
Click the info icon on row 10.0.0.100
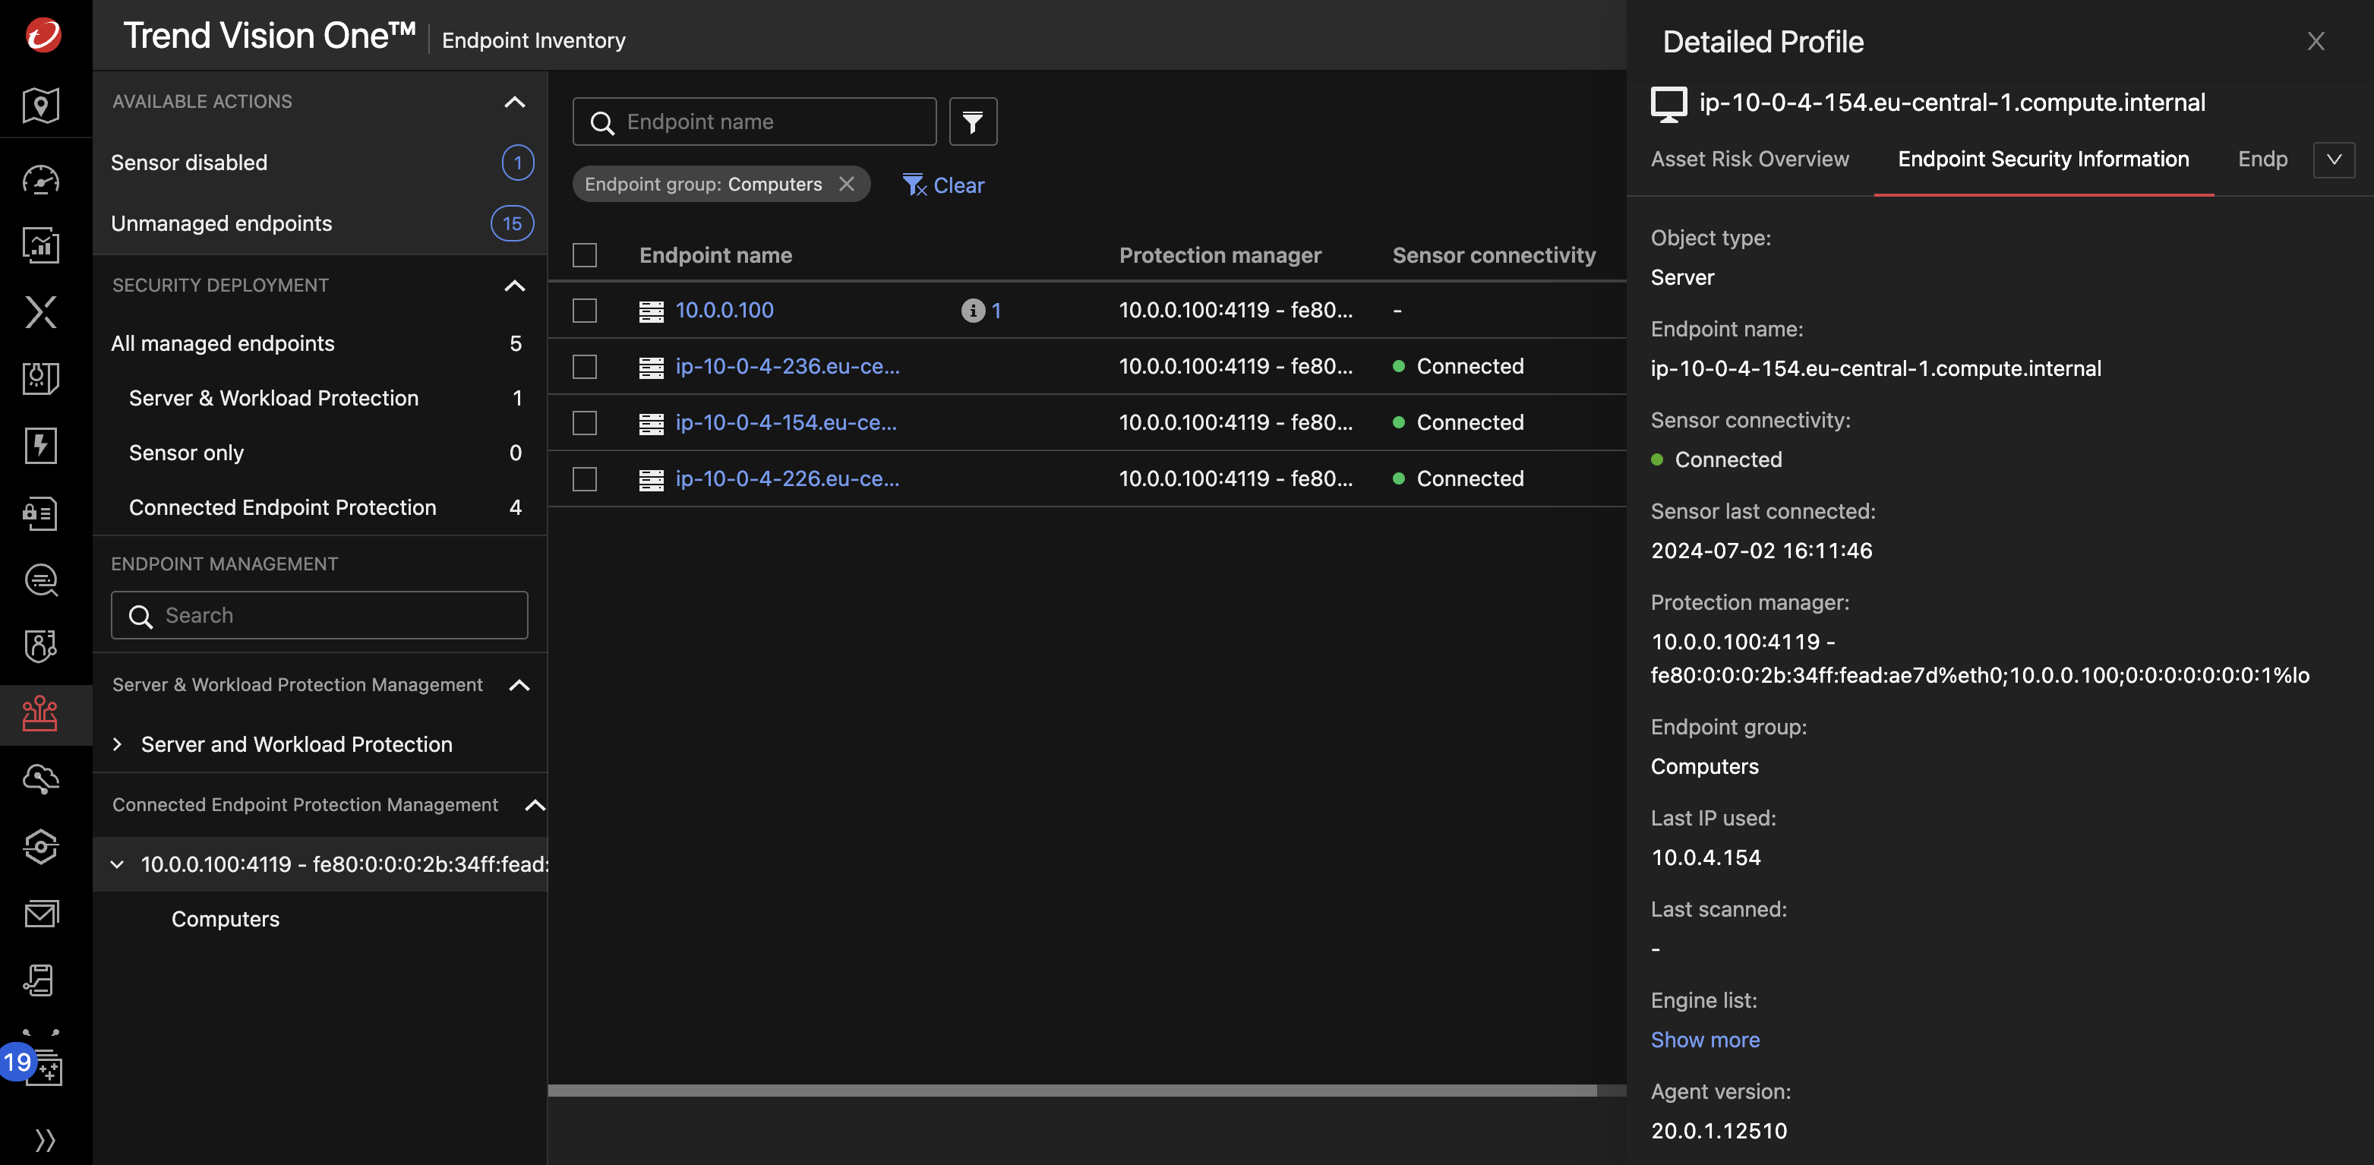[972, 311]
